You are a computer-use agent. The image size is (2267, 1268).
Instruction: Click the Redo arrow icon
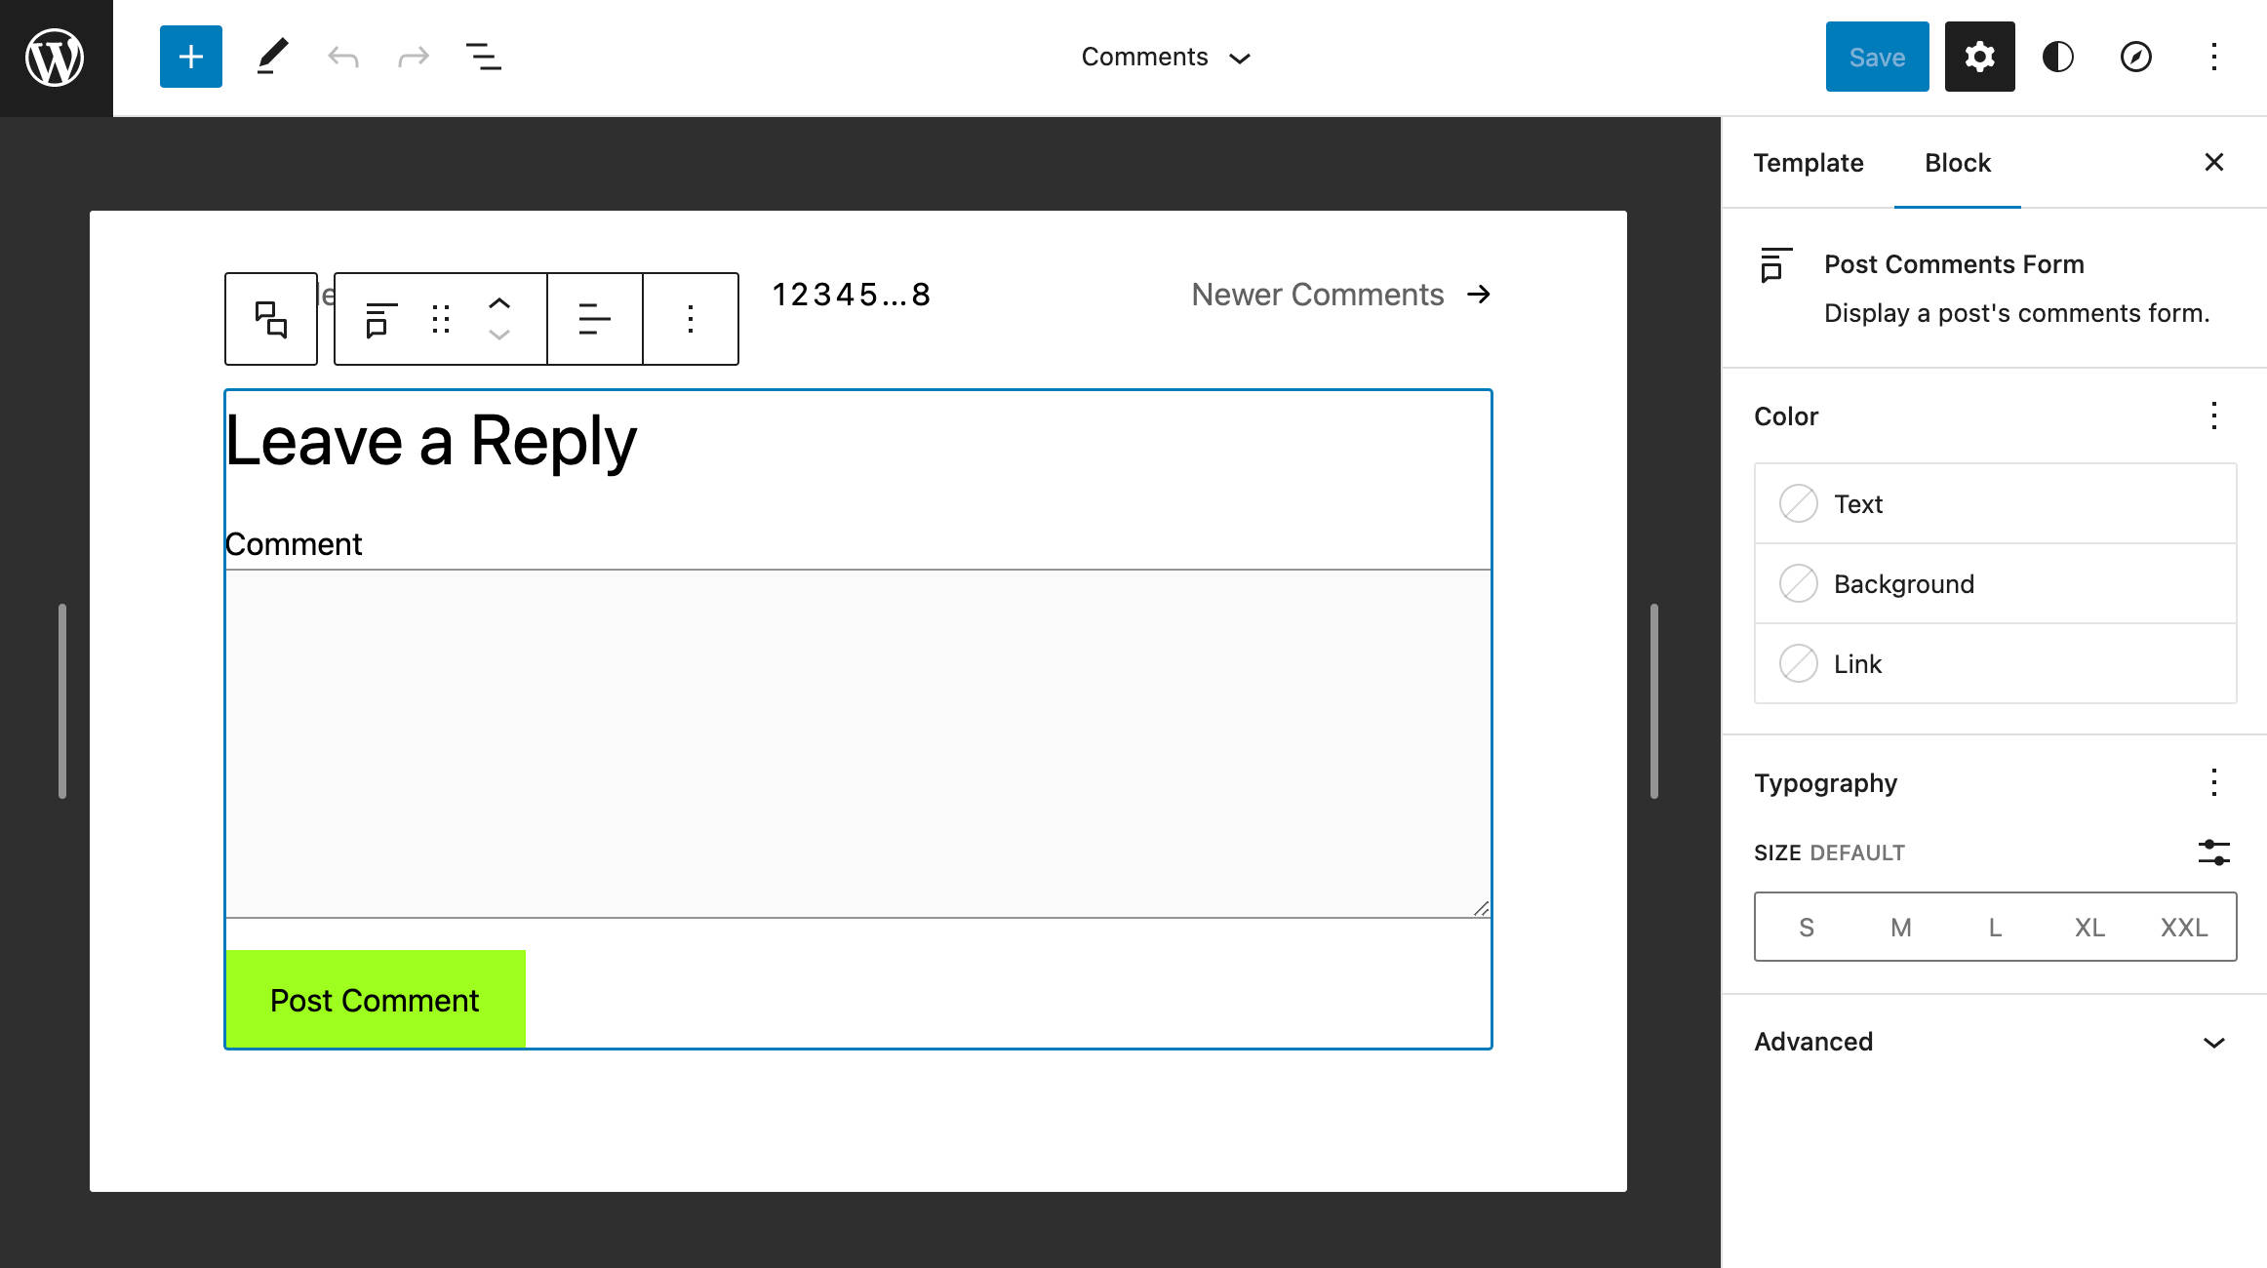413,58
